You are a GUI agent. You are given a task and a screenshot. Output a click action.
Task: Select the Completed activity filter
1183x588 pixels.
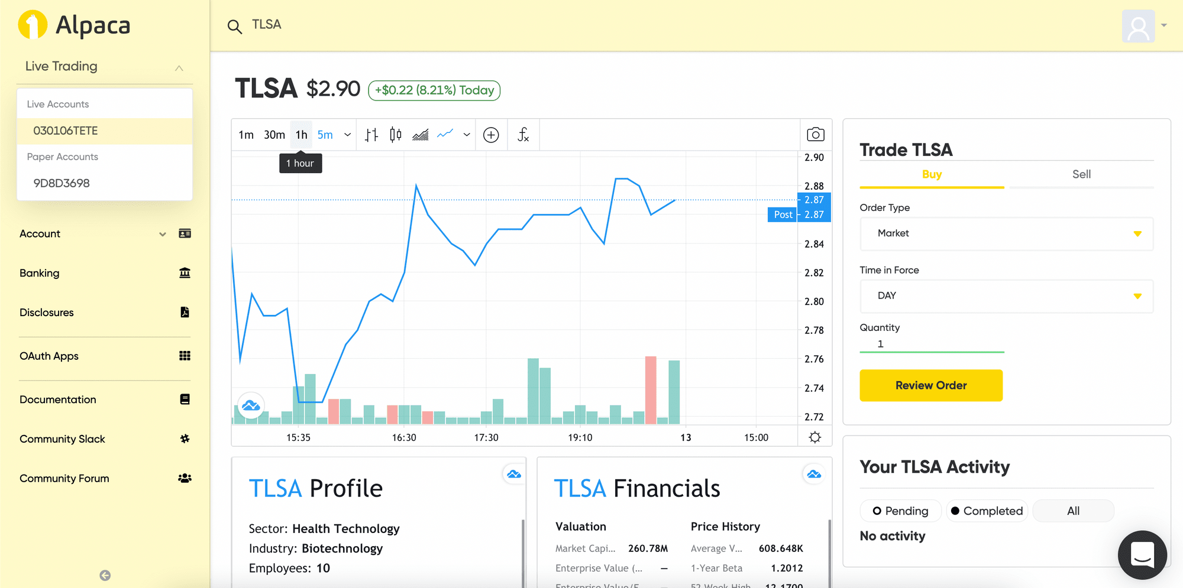pyautogui.click(x=987, y=511)
